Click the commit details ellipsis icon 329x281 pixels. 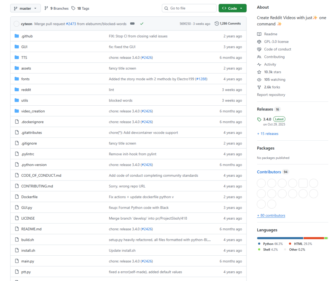(133, 24)
